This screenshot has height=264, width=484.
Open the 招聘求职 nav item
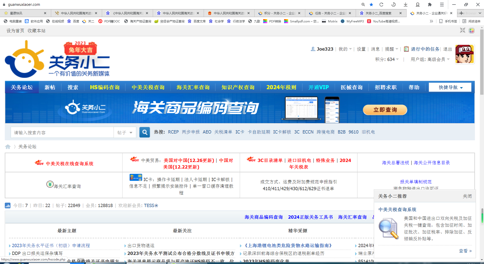pyautogui.click(x=386, y=87)
